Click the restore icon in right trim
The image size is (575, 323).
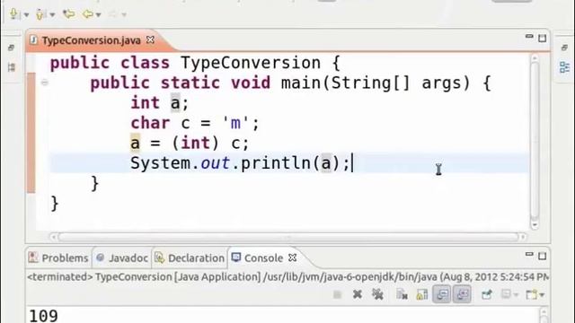[x=564, y=48]
